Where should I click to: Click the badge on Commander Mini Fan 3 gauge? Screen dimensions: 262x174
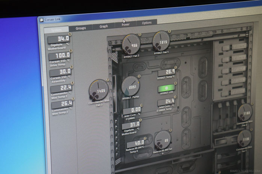pyautogui.click(x=108, y=80)
